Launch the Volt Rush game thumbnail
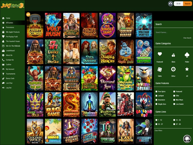 click(x=53, y=25)
